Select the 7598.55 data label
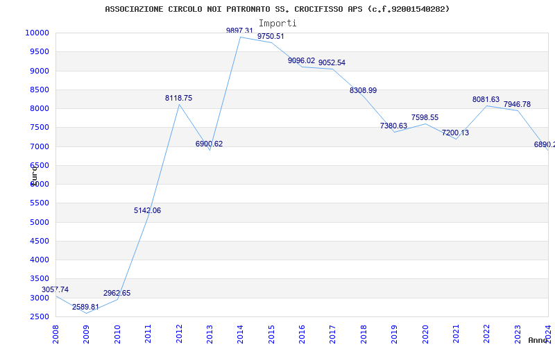Viewport: 555px width, 347px height. (x=425, y=117)
